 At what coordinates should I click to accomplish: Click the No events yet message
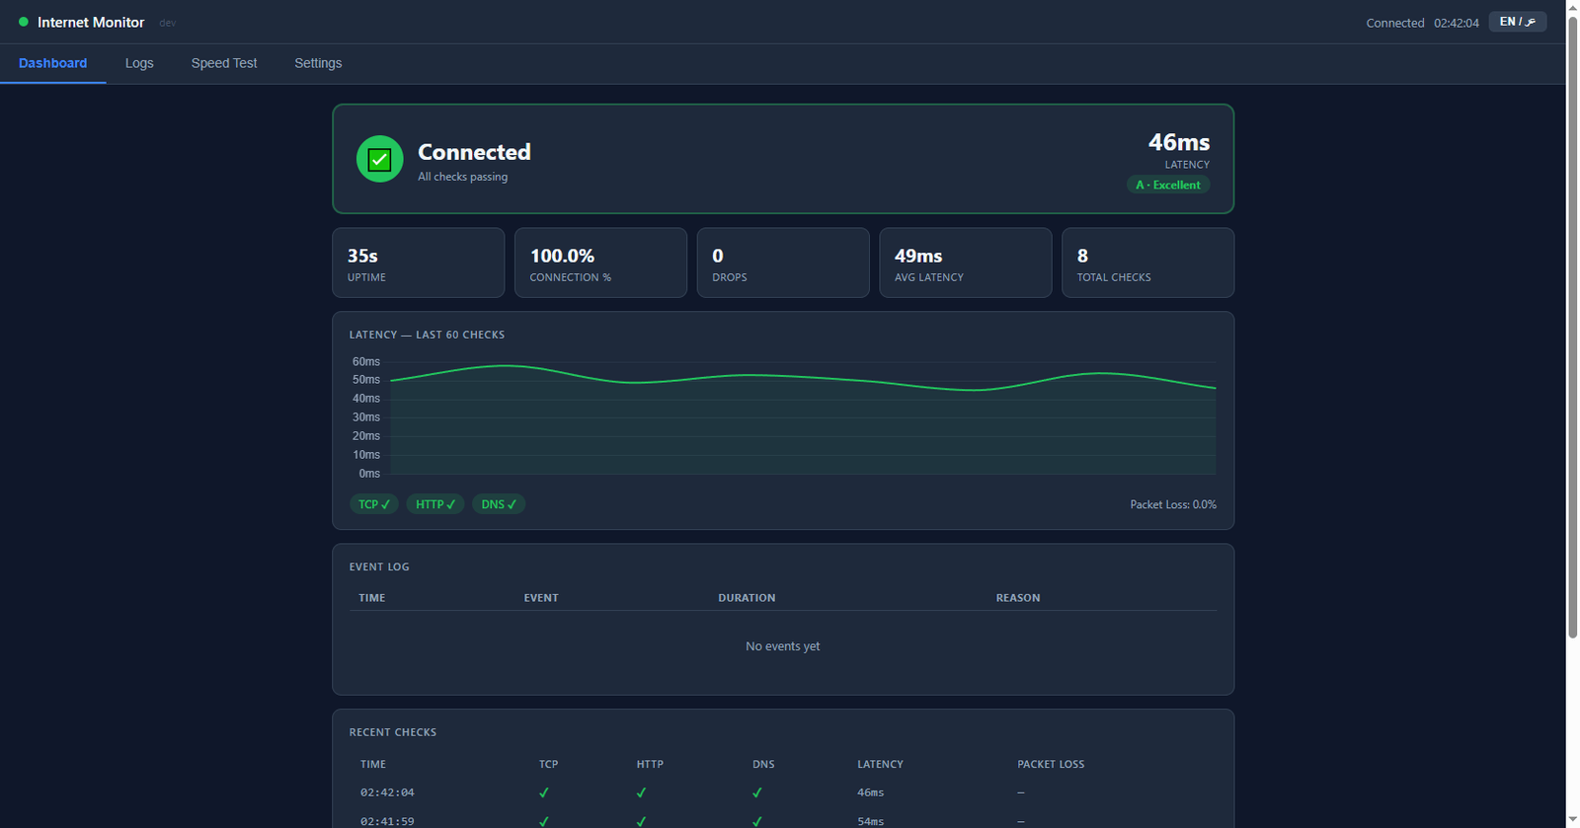(x=783, y=646)
